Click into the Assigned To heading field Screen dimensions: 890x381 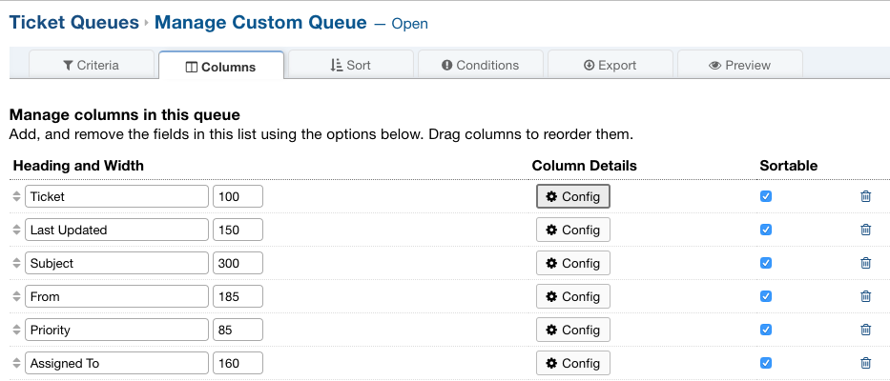pyautogui.click(x=117, y=363)
